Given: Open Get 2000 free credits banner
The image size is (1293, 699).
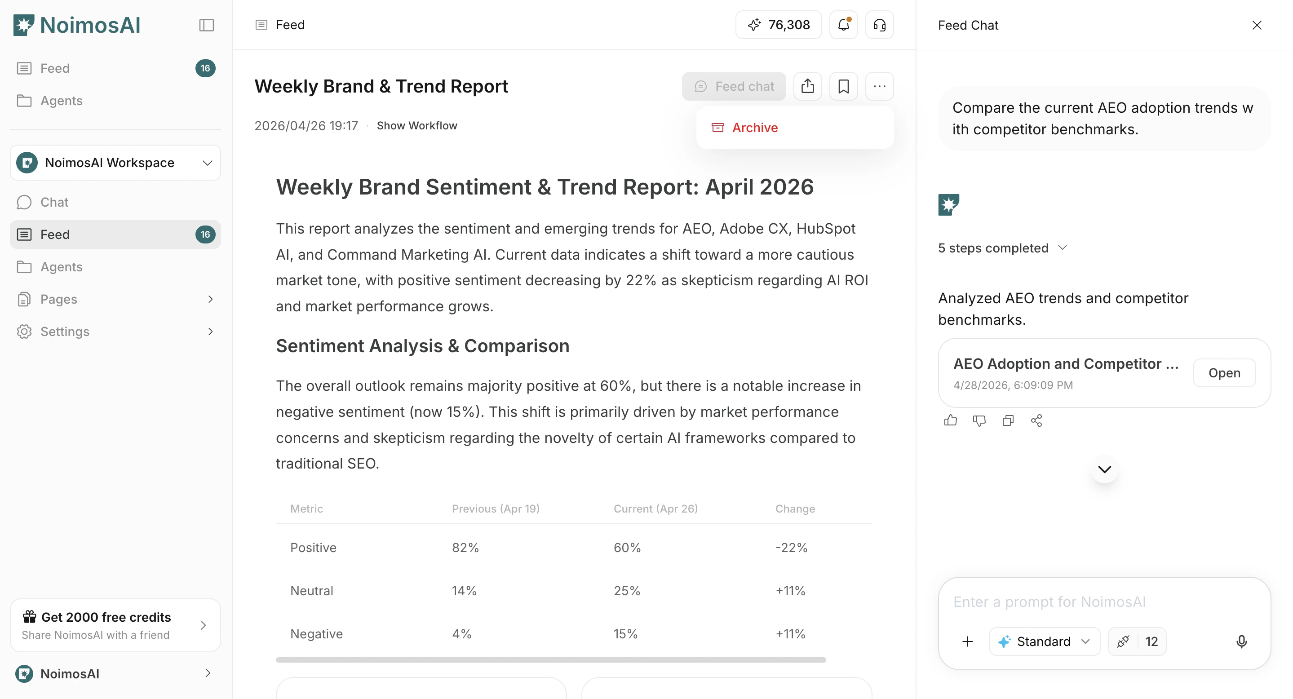Looking at the screenshot, I should [115, 625].
